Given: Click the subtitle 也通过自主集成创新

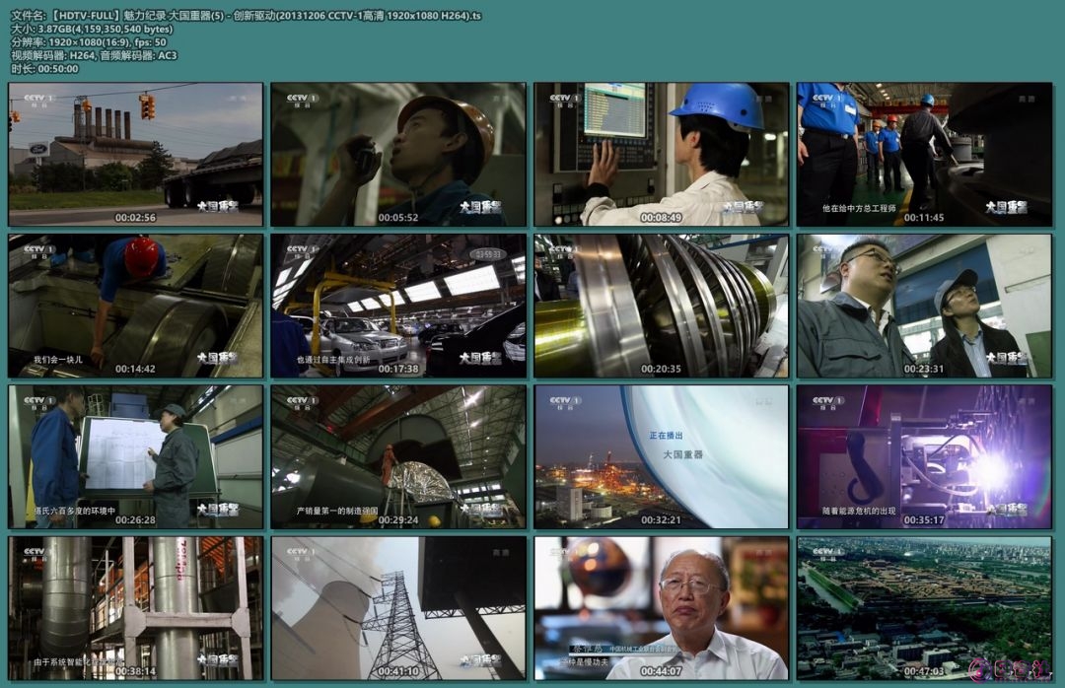Looking at the screenshot, I should (333, 360).
